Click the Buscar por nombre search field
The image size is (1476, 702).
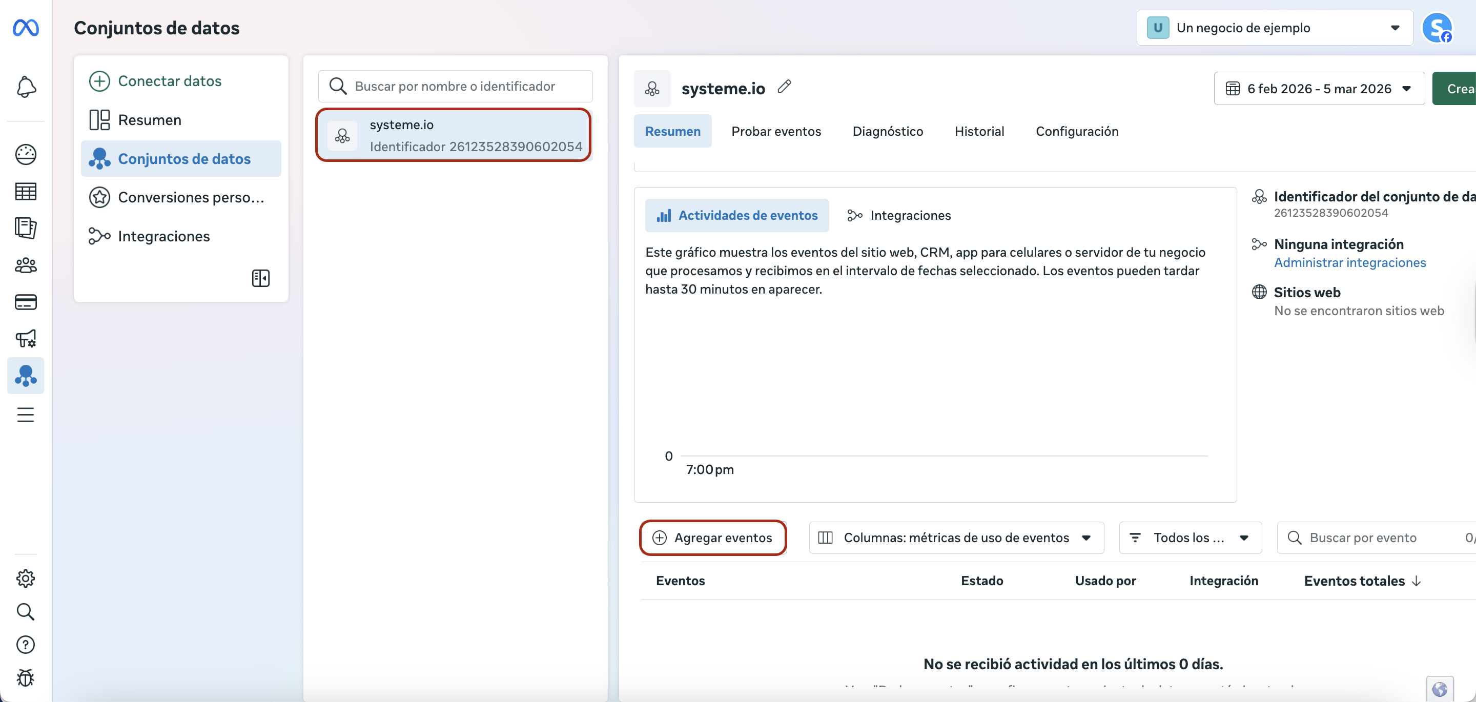coord(455,86)
